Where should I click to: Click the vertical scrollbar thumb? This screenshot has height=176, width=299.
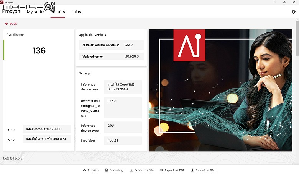[x=297, y=39]
